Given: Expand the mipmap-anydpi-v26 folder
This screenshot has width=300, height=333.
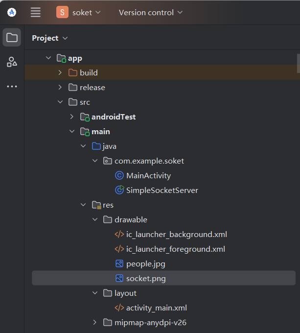Looking at the screenshot, I should click(94, 322).
